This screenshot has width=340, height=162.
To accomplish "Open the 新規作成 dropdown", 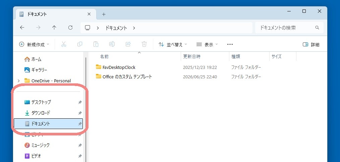I will click(x=34, y=44).
